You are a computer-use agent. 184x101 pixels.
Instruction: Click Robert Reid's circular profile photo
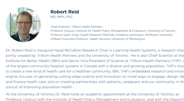23,24
